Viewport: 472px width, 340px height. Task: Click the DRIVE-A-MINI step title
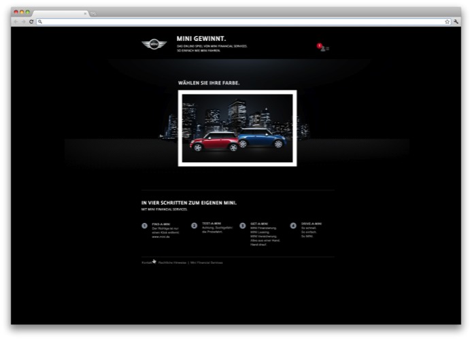coord(311,224)
